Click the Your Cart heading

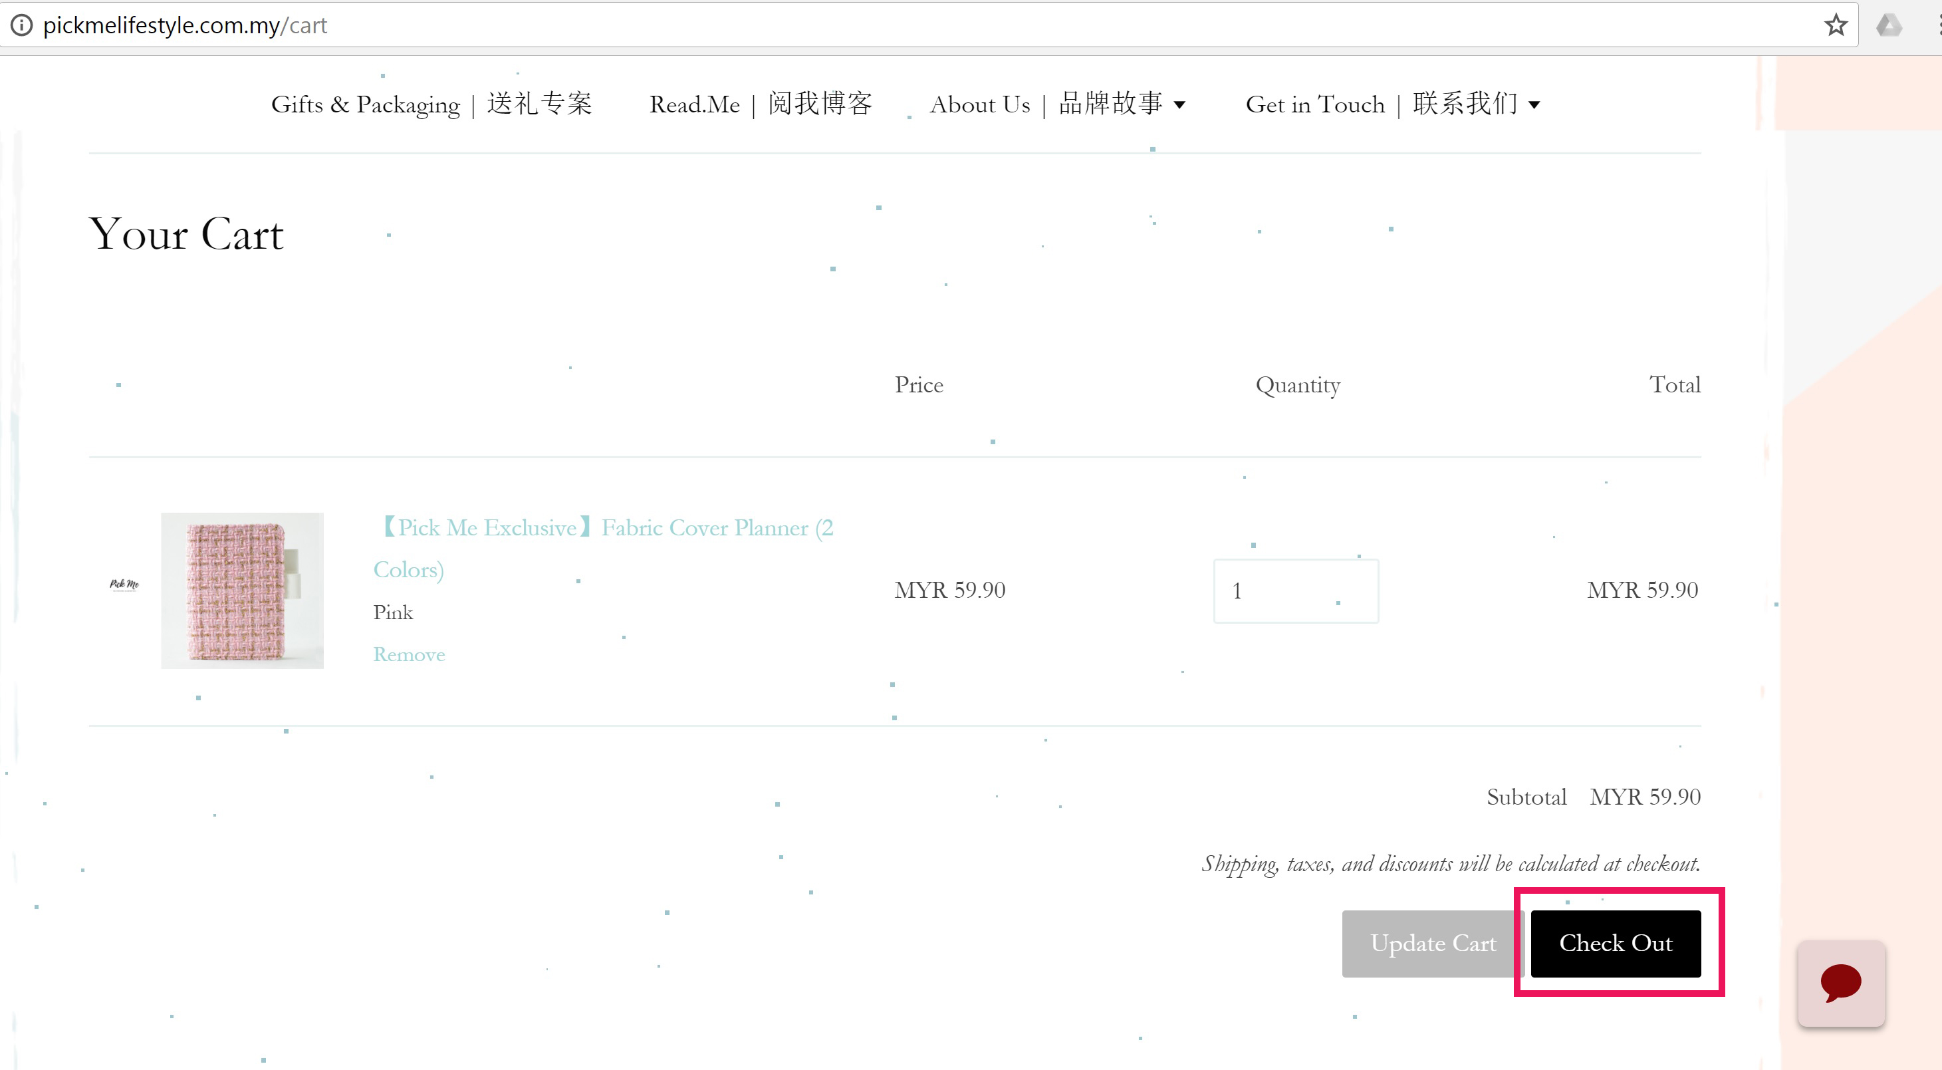pos(186,234)
